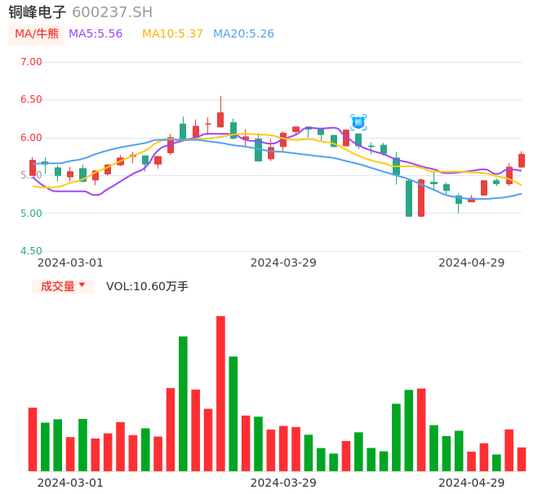Click the 7.00 price axis label
The height and width of the screenshot is (494, 560).
[31, 62]
